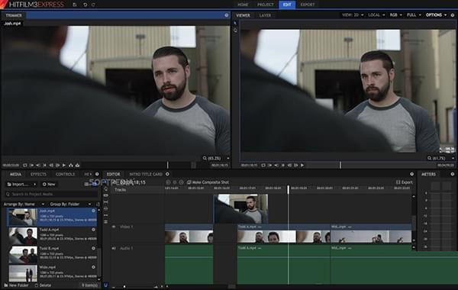
Task: Click the Meters panel options circle icon
Action: tap(453, 174)
